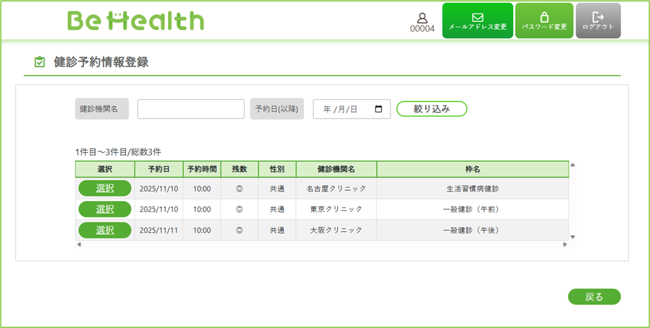Focus the 健診機関名 input field
The image size is (650, 328).
[x=191, y=109]
